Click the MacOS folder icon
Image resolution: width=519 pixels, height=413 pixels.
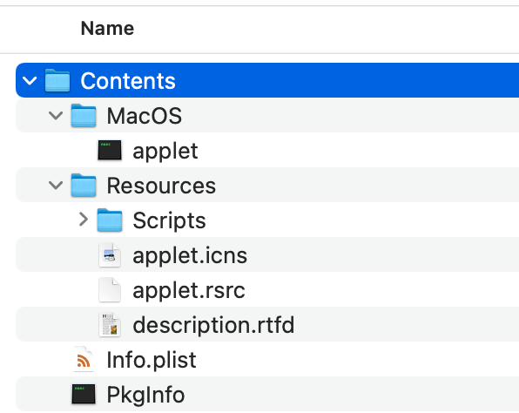tap(84, 115)
